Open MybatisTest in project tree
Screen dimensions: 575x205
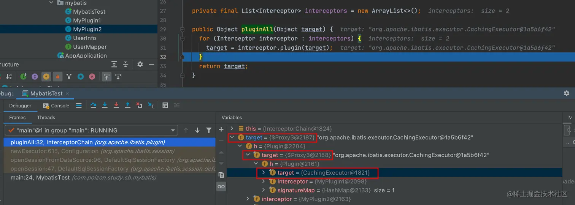point(85,12)
